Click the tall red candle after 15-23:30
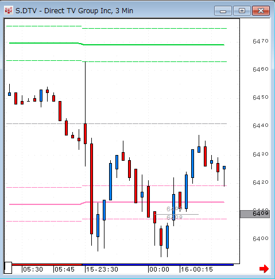 91,189
